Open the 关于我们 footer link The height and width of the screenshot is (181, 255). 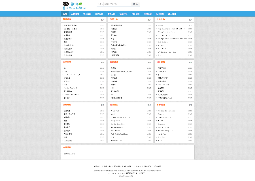click(x=107, y=166)
